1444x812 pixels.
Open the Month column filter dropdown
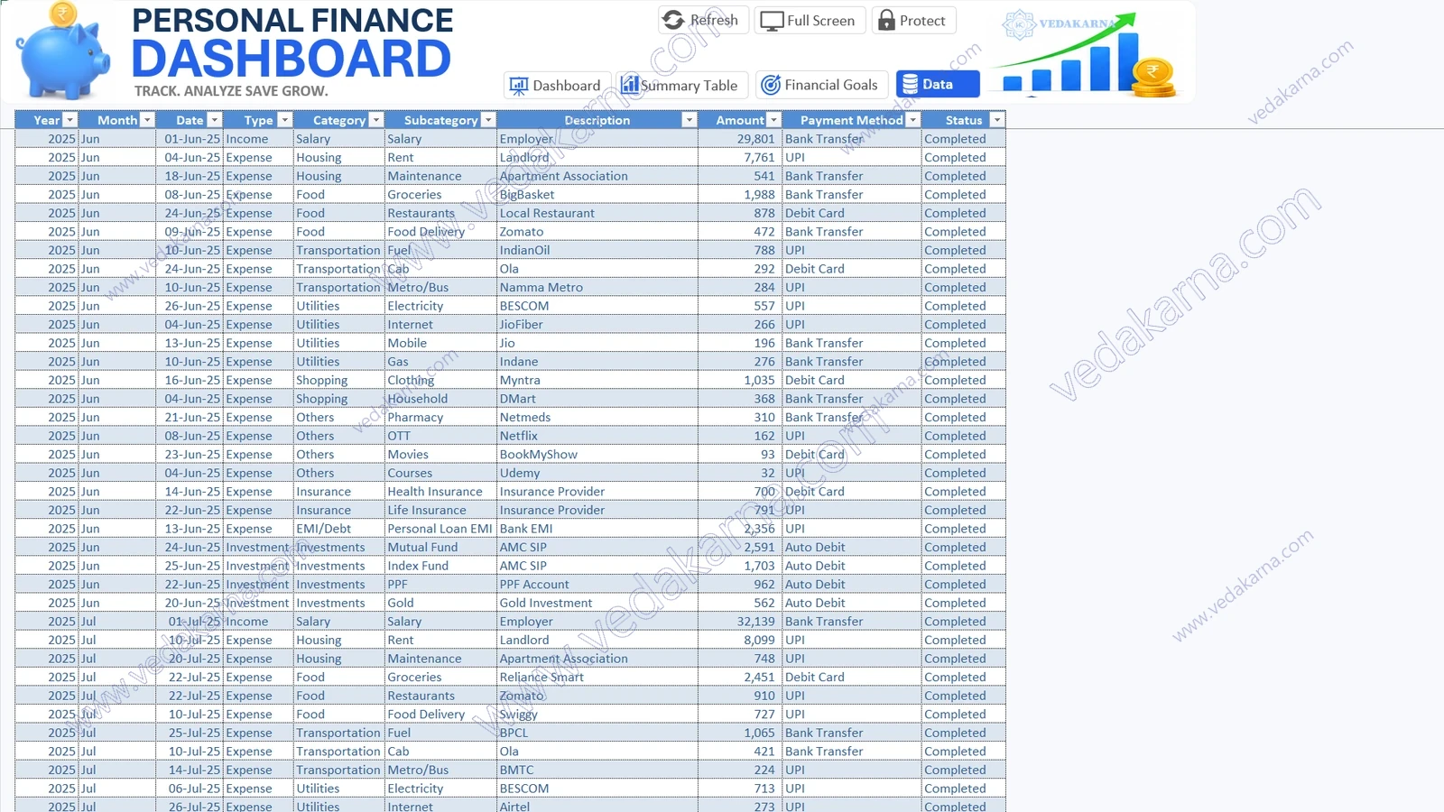tap(147, 120)
